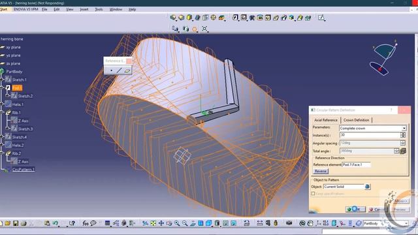
Task: Select Sketch.3 under Rib.1
Action: click(25, 129)
